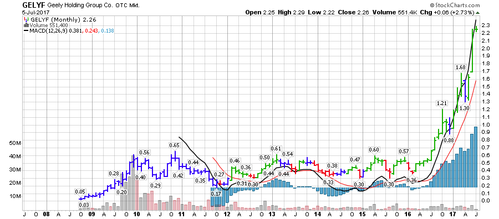Click the price bar icon before GELYF (Monthly)

27,19
